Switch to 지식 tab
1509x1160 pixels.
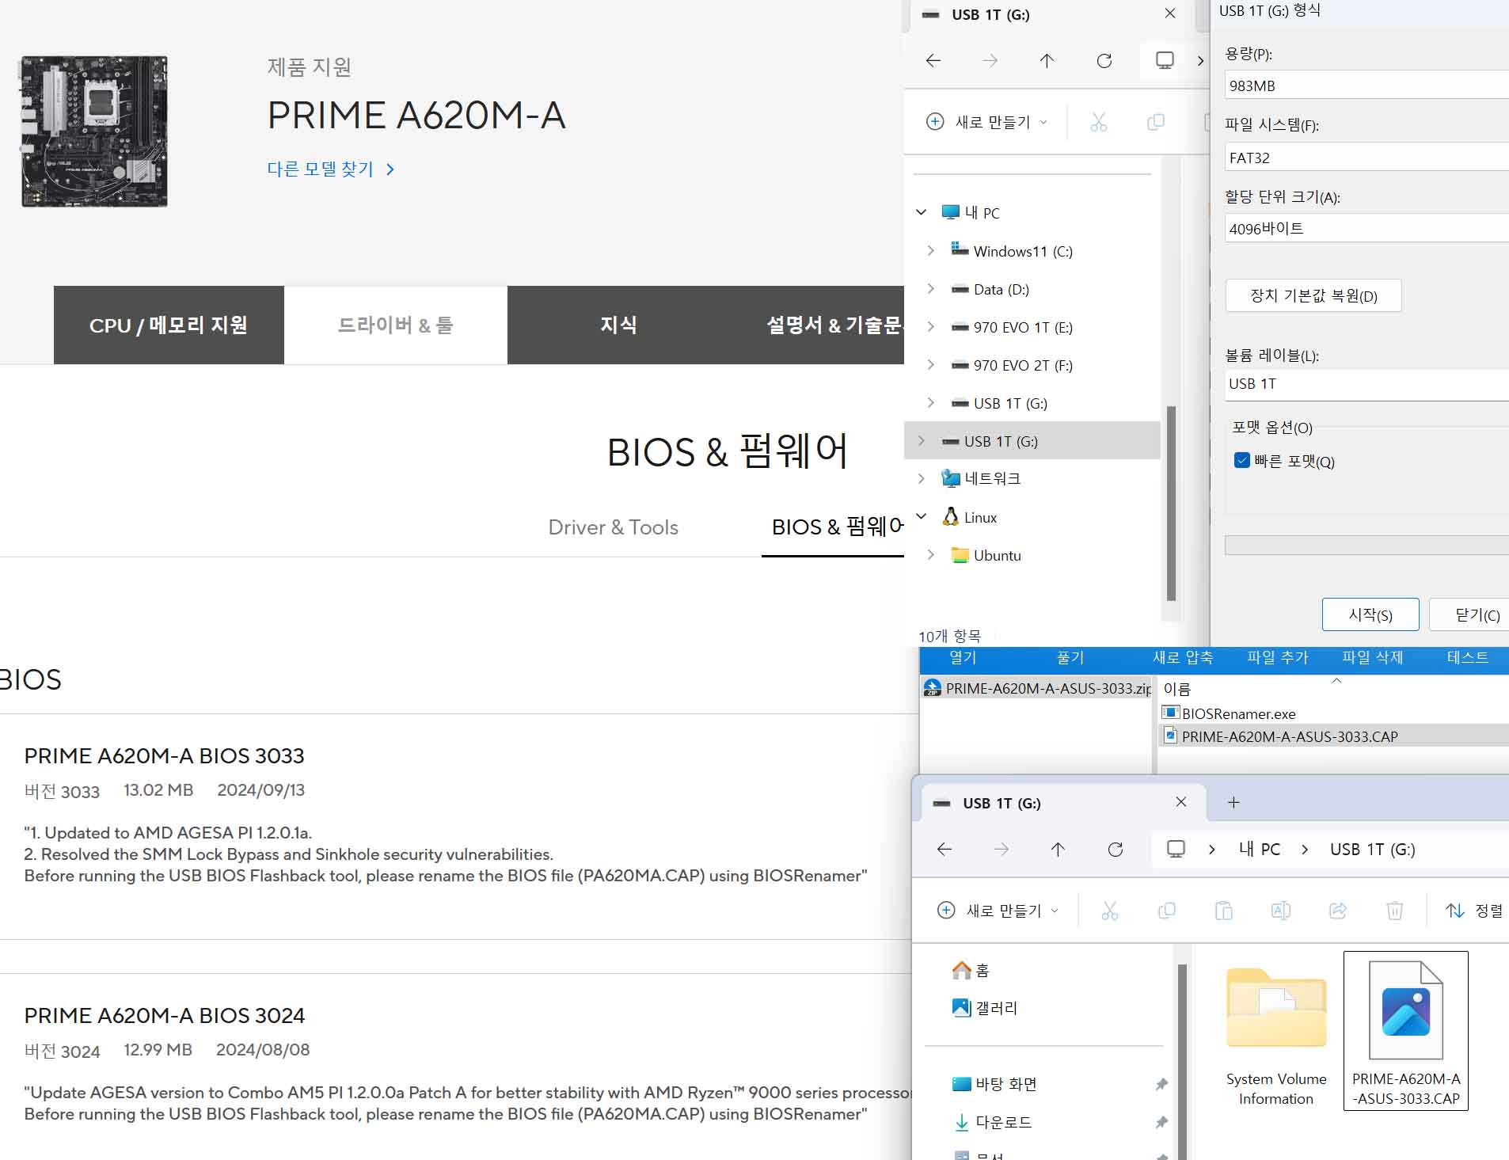618,325
